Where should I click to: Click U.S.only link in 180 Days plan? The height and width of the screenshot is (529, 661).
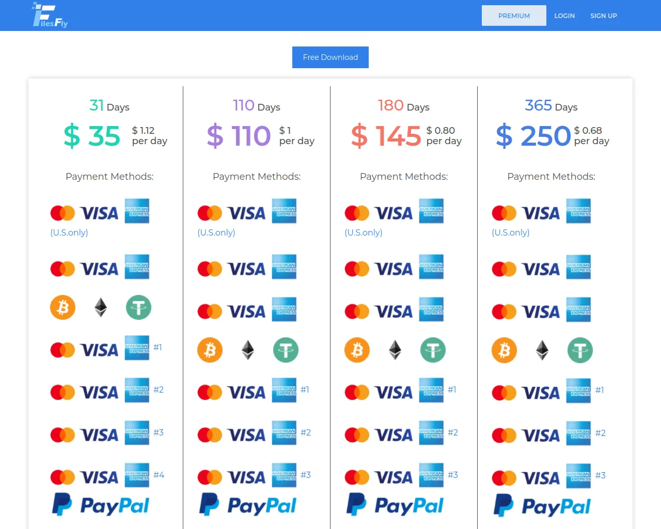364,232
